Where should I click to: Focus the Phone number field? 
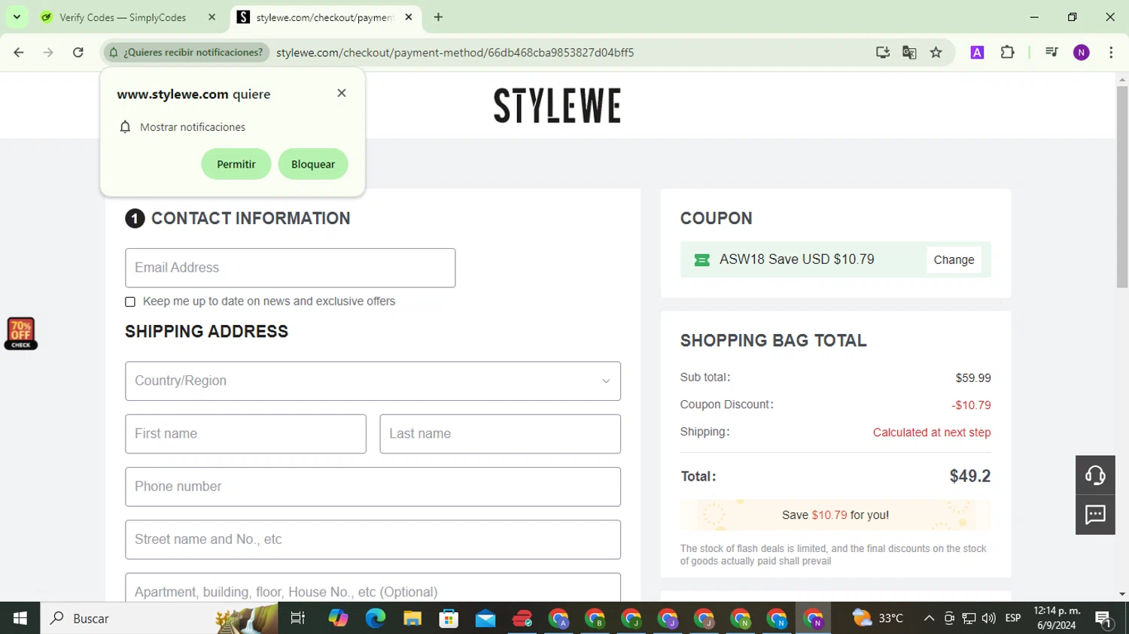pyautogui.click(x=373, y=487)
